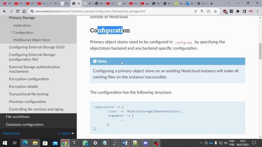Image resolution: width=262 pixels, height=147 pixels.
Task: Open the Windows Start menu
Action: coord(5,143)
